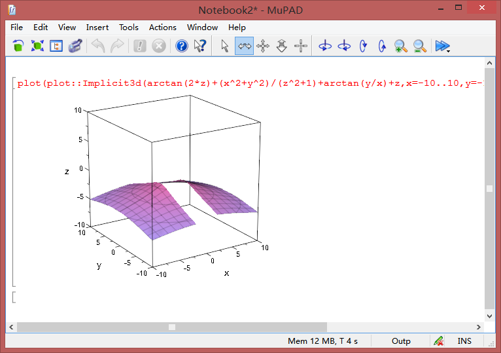Click the zoom out magnifier icon
Image resolution: width=501 pixels, height=353 pixels.
[x=419, y=46]
